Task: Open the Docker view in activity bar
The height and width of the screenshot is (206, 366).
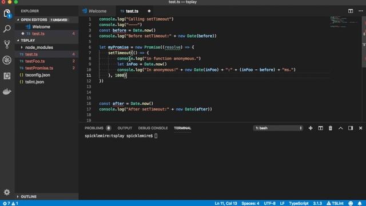Action: click(7, 92)
